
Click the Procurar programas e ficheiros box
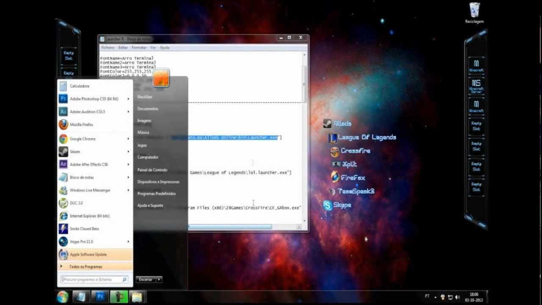94,280
